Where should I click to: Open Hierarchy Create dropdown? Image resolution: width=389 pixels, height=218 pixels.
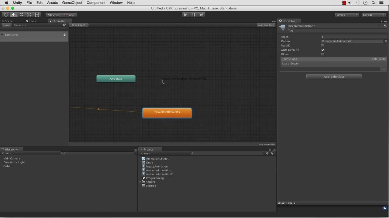(7, 153)
